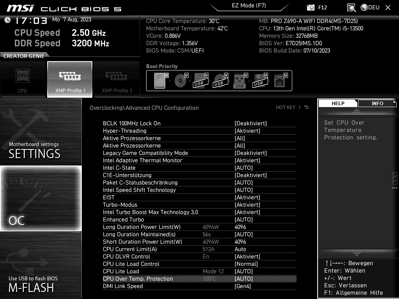Open CPU Lite Load Control options
Viewport: 399px width, 299px height.
199,264
